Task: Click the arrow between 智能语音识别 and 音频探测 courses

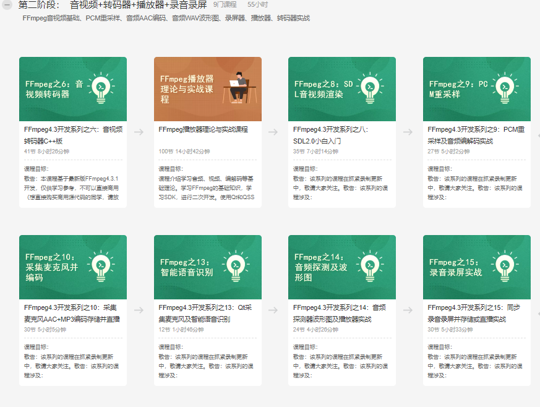Action: (x=273, y=310)
